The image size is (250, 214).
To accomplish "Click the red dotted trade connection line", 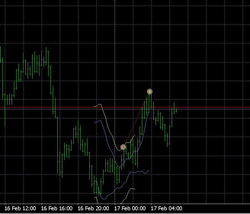I will pyautogui.click(x=136, y=119).
